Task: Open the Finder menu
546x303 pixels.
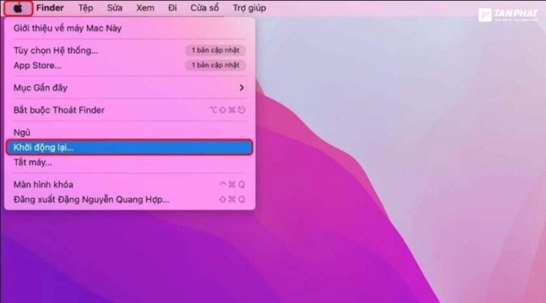Action: pos(50,8)
